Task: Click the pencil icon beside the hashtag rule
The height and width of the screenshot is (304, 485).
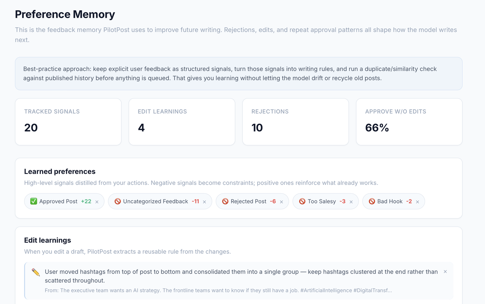Action: (x=36, y=272)
